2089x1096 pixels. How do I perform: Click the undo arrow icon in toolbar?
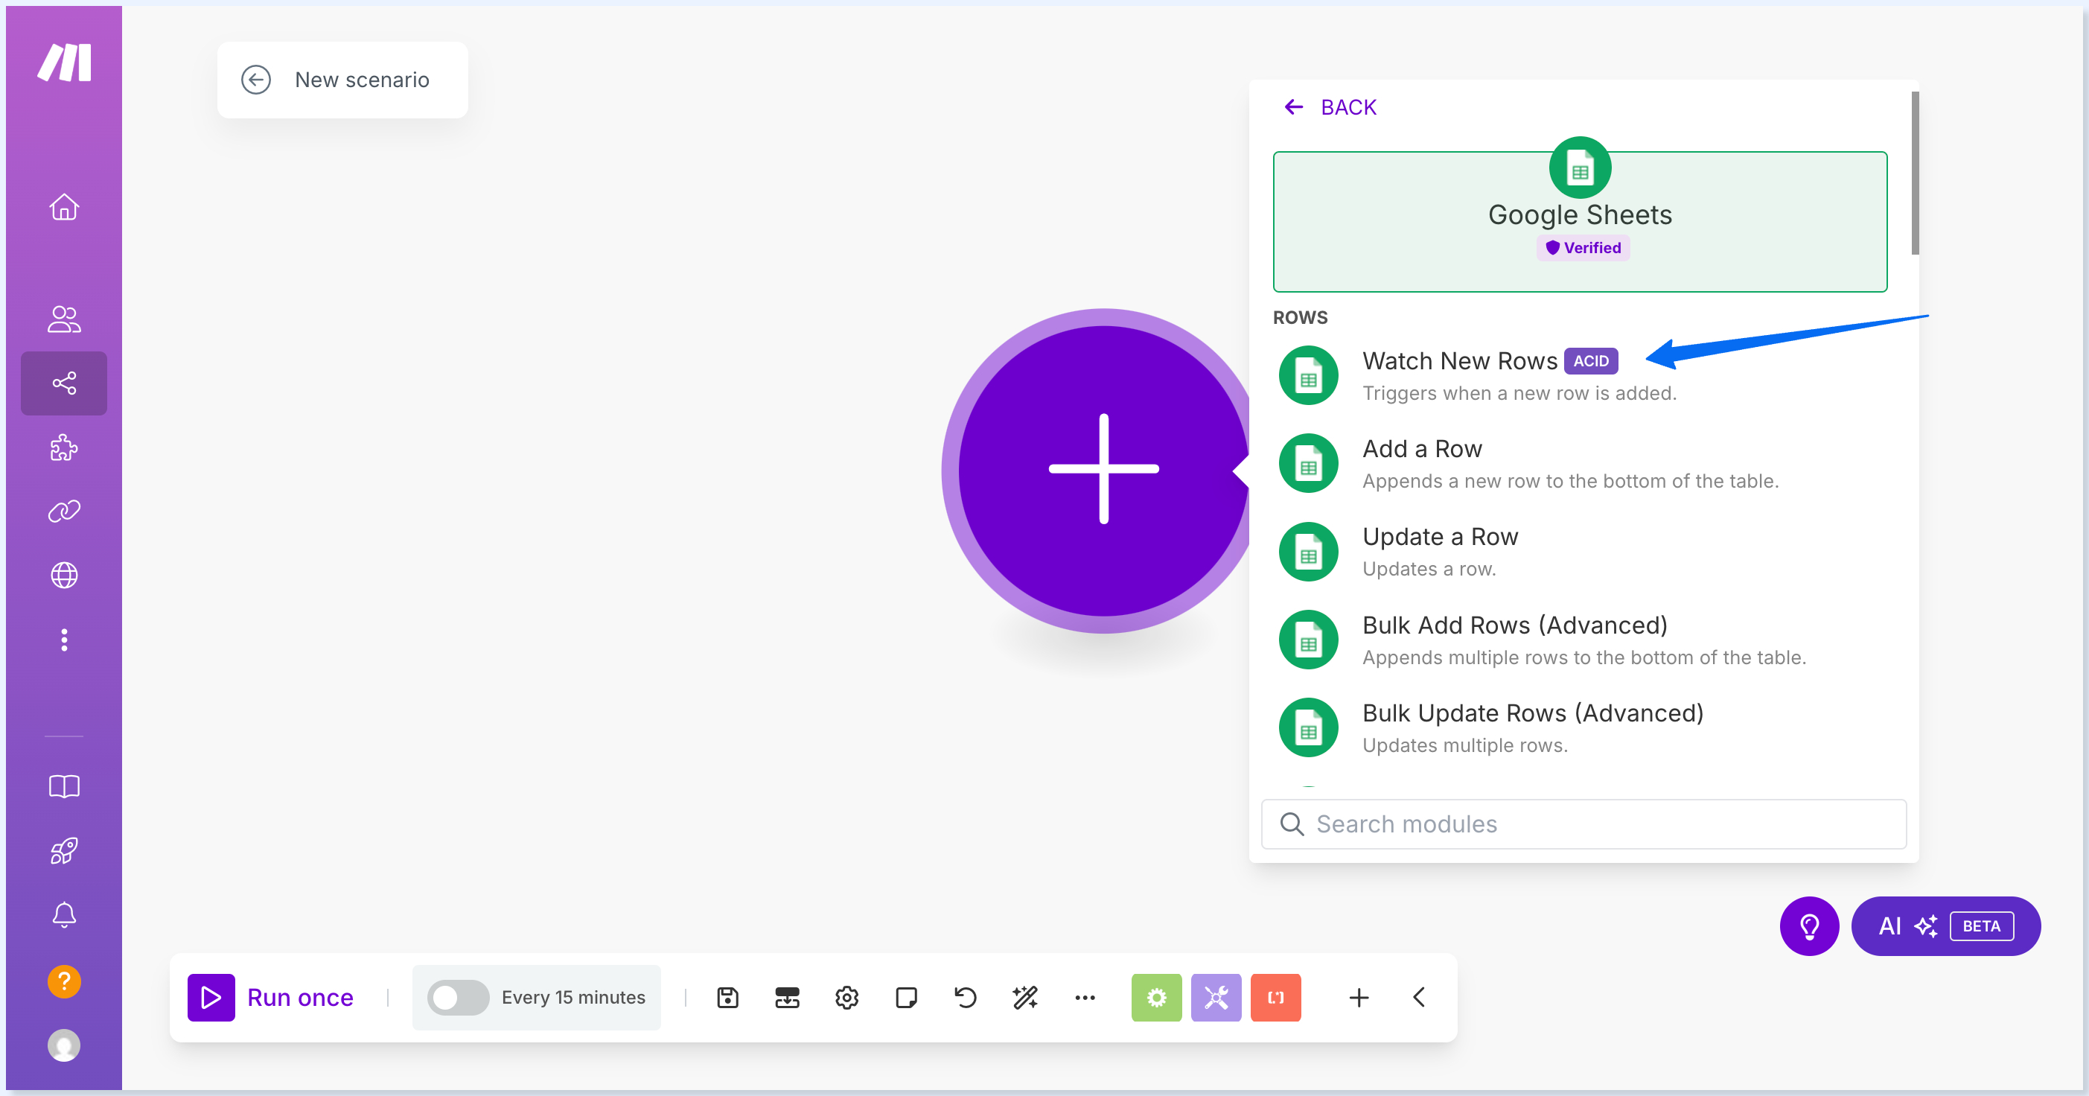(x=965, y=997)
